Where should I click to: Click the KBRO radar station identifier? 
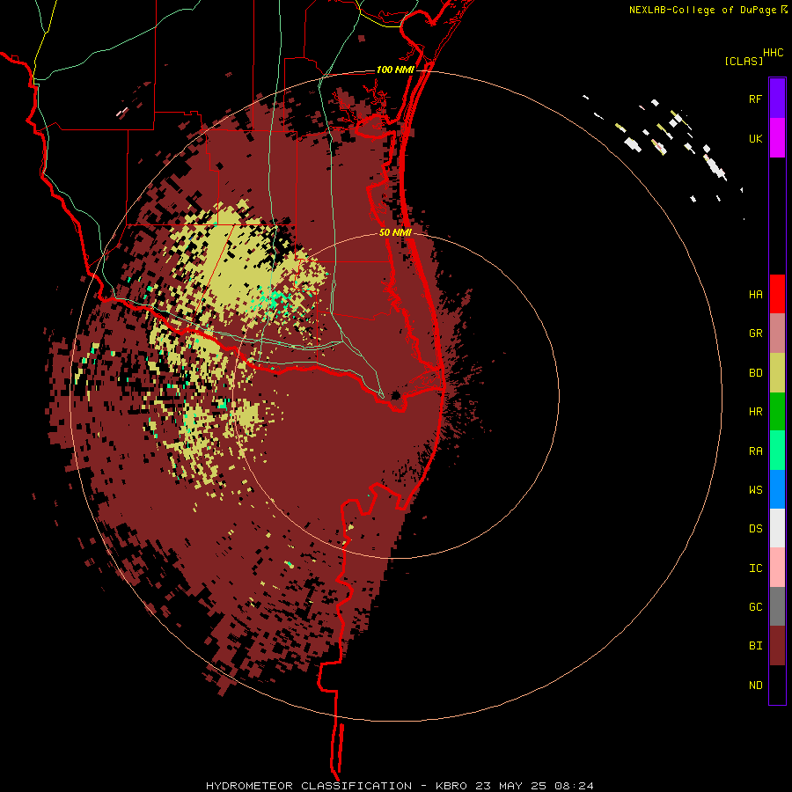tap(451, 786)
